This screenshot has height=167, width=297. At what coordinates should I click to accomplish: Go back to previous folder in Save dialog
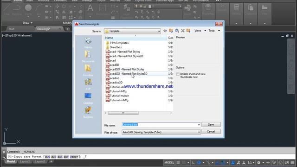click(165, 31)
